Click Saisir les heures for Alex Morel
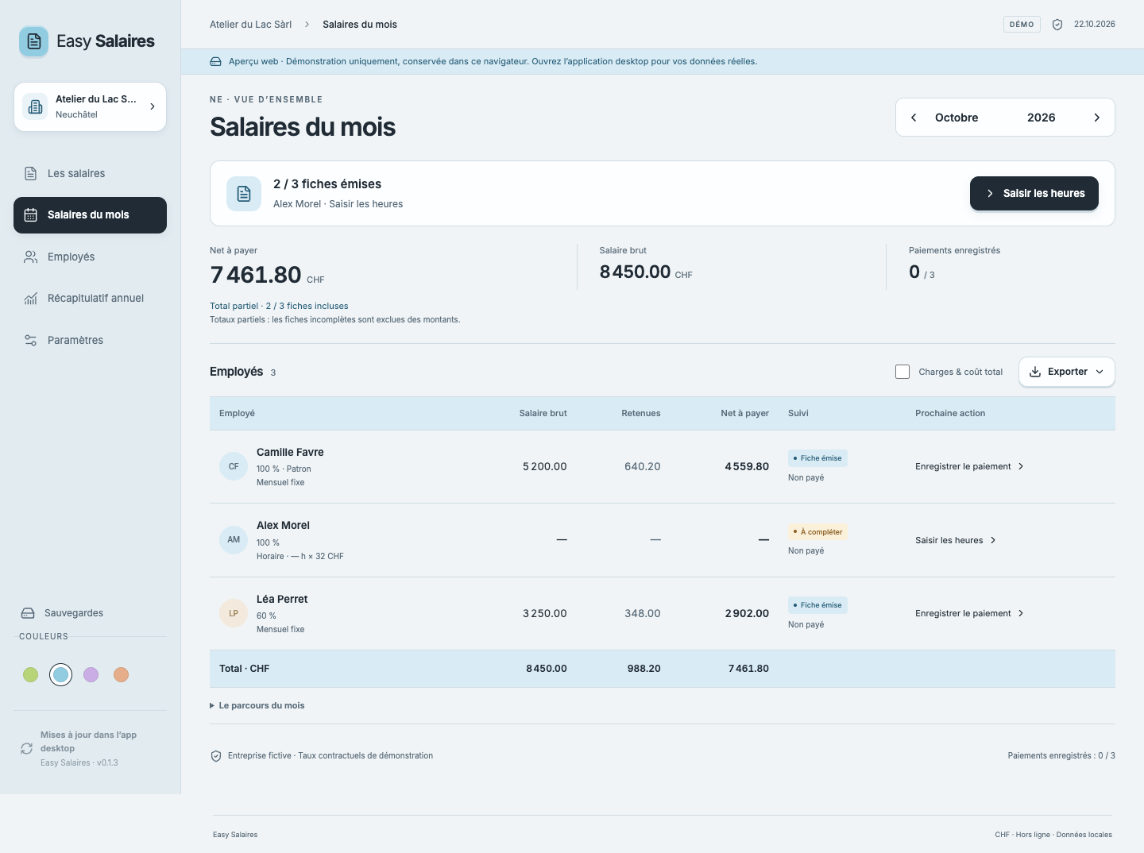 click(x=956, y=540)
